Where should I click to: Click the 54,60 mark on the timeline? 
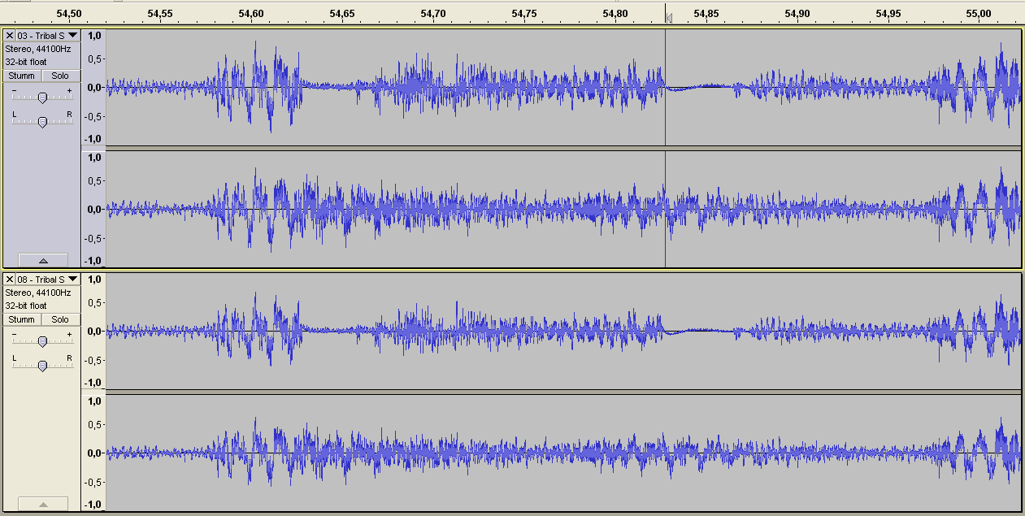(x=252, y=14)
